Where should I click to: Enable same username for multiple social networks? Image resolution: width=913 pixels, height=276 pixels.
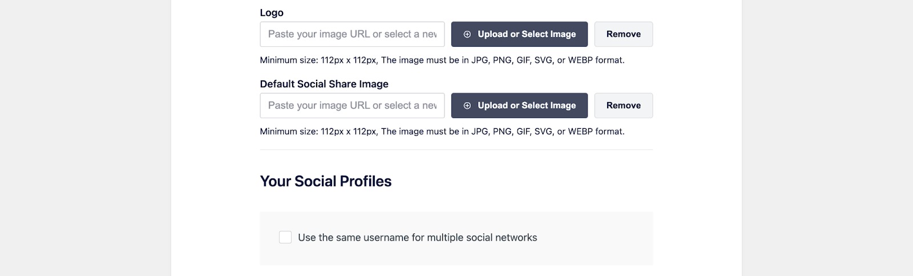pyautogui.click(x=285, y=237)
